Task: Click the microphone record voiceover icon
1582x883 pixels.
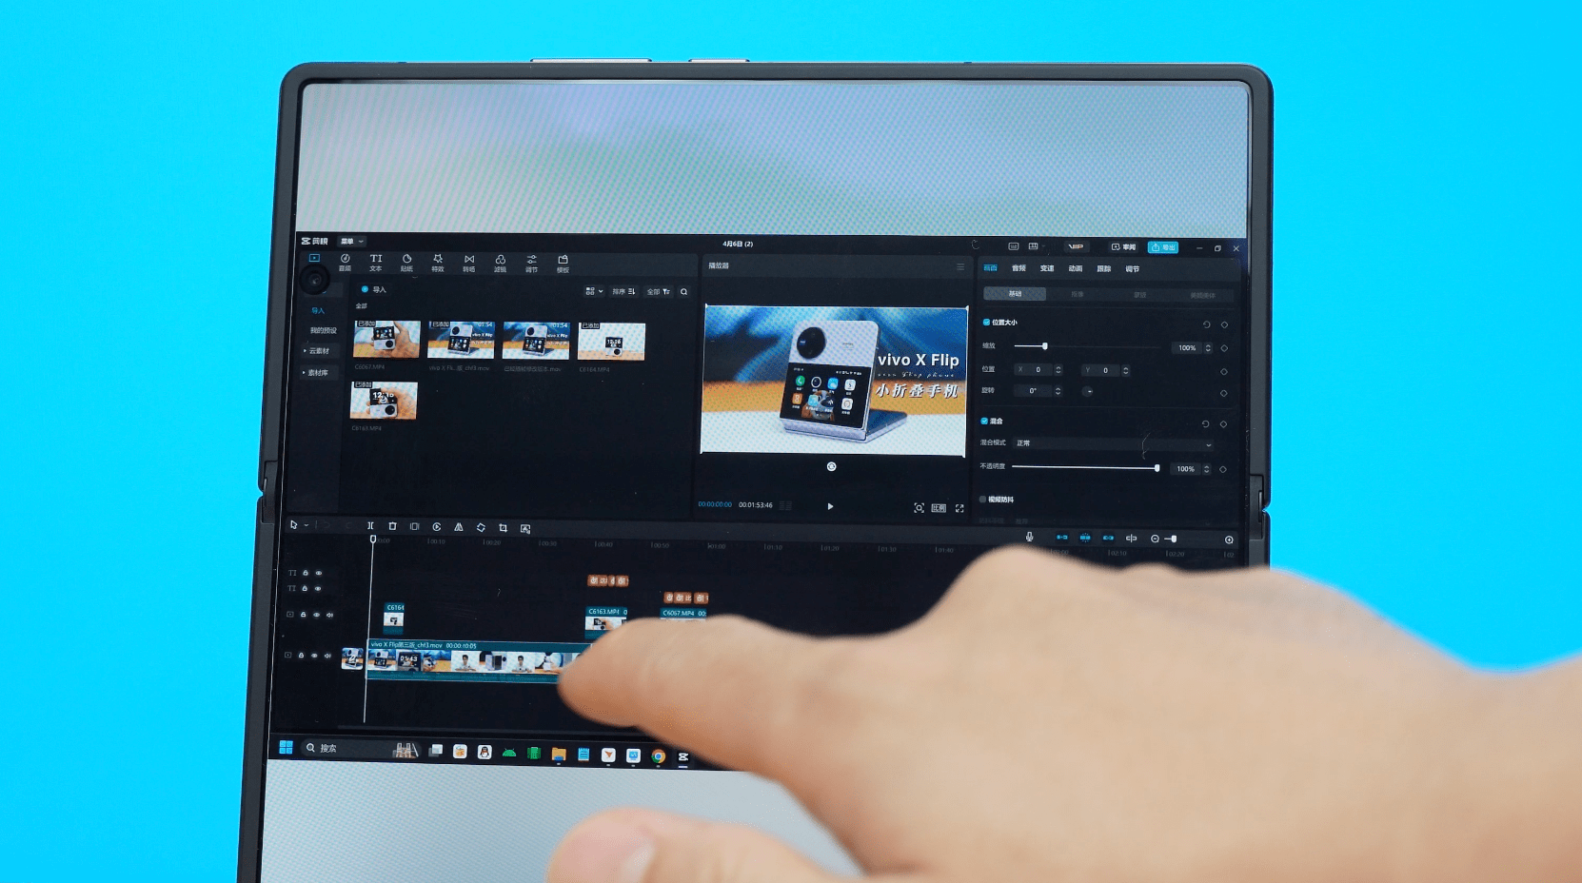Action: tap(1029, 538)
